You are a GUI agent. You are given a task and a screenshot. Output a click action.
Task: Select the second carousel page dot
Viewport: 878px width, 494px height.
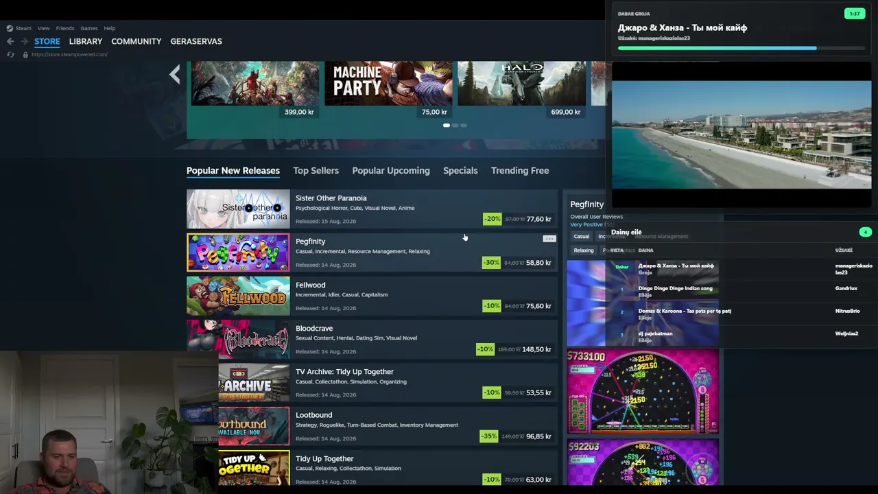tap(455, 126)
